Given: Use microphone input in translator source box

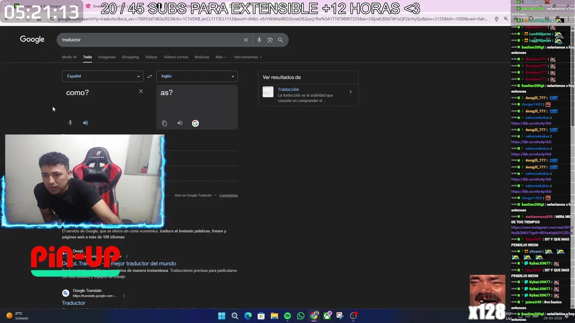Looking at the screenshot, I should (x=70, y=123).
